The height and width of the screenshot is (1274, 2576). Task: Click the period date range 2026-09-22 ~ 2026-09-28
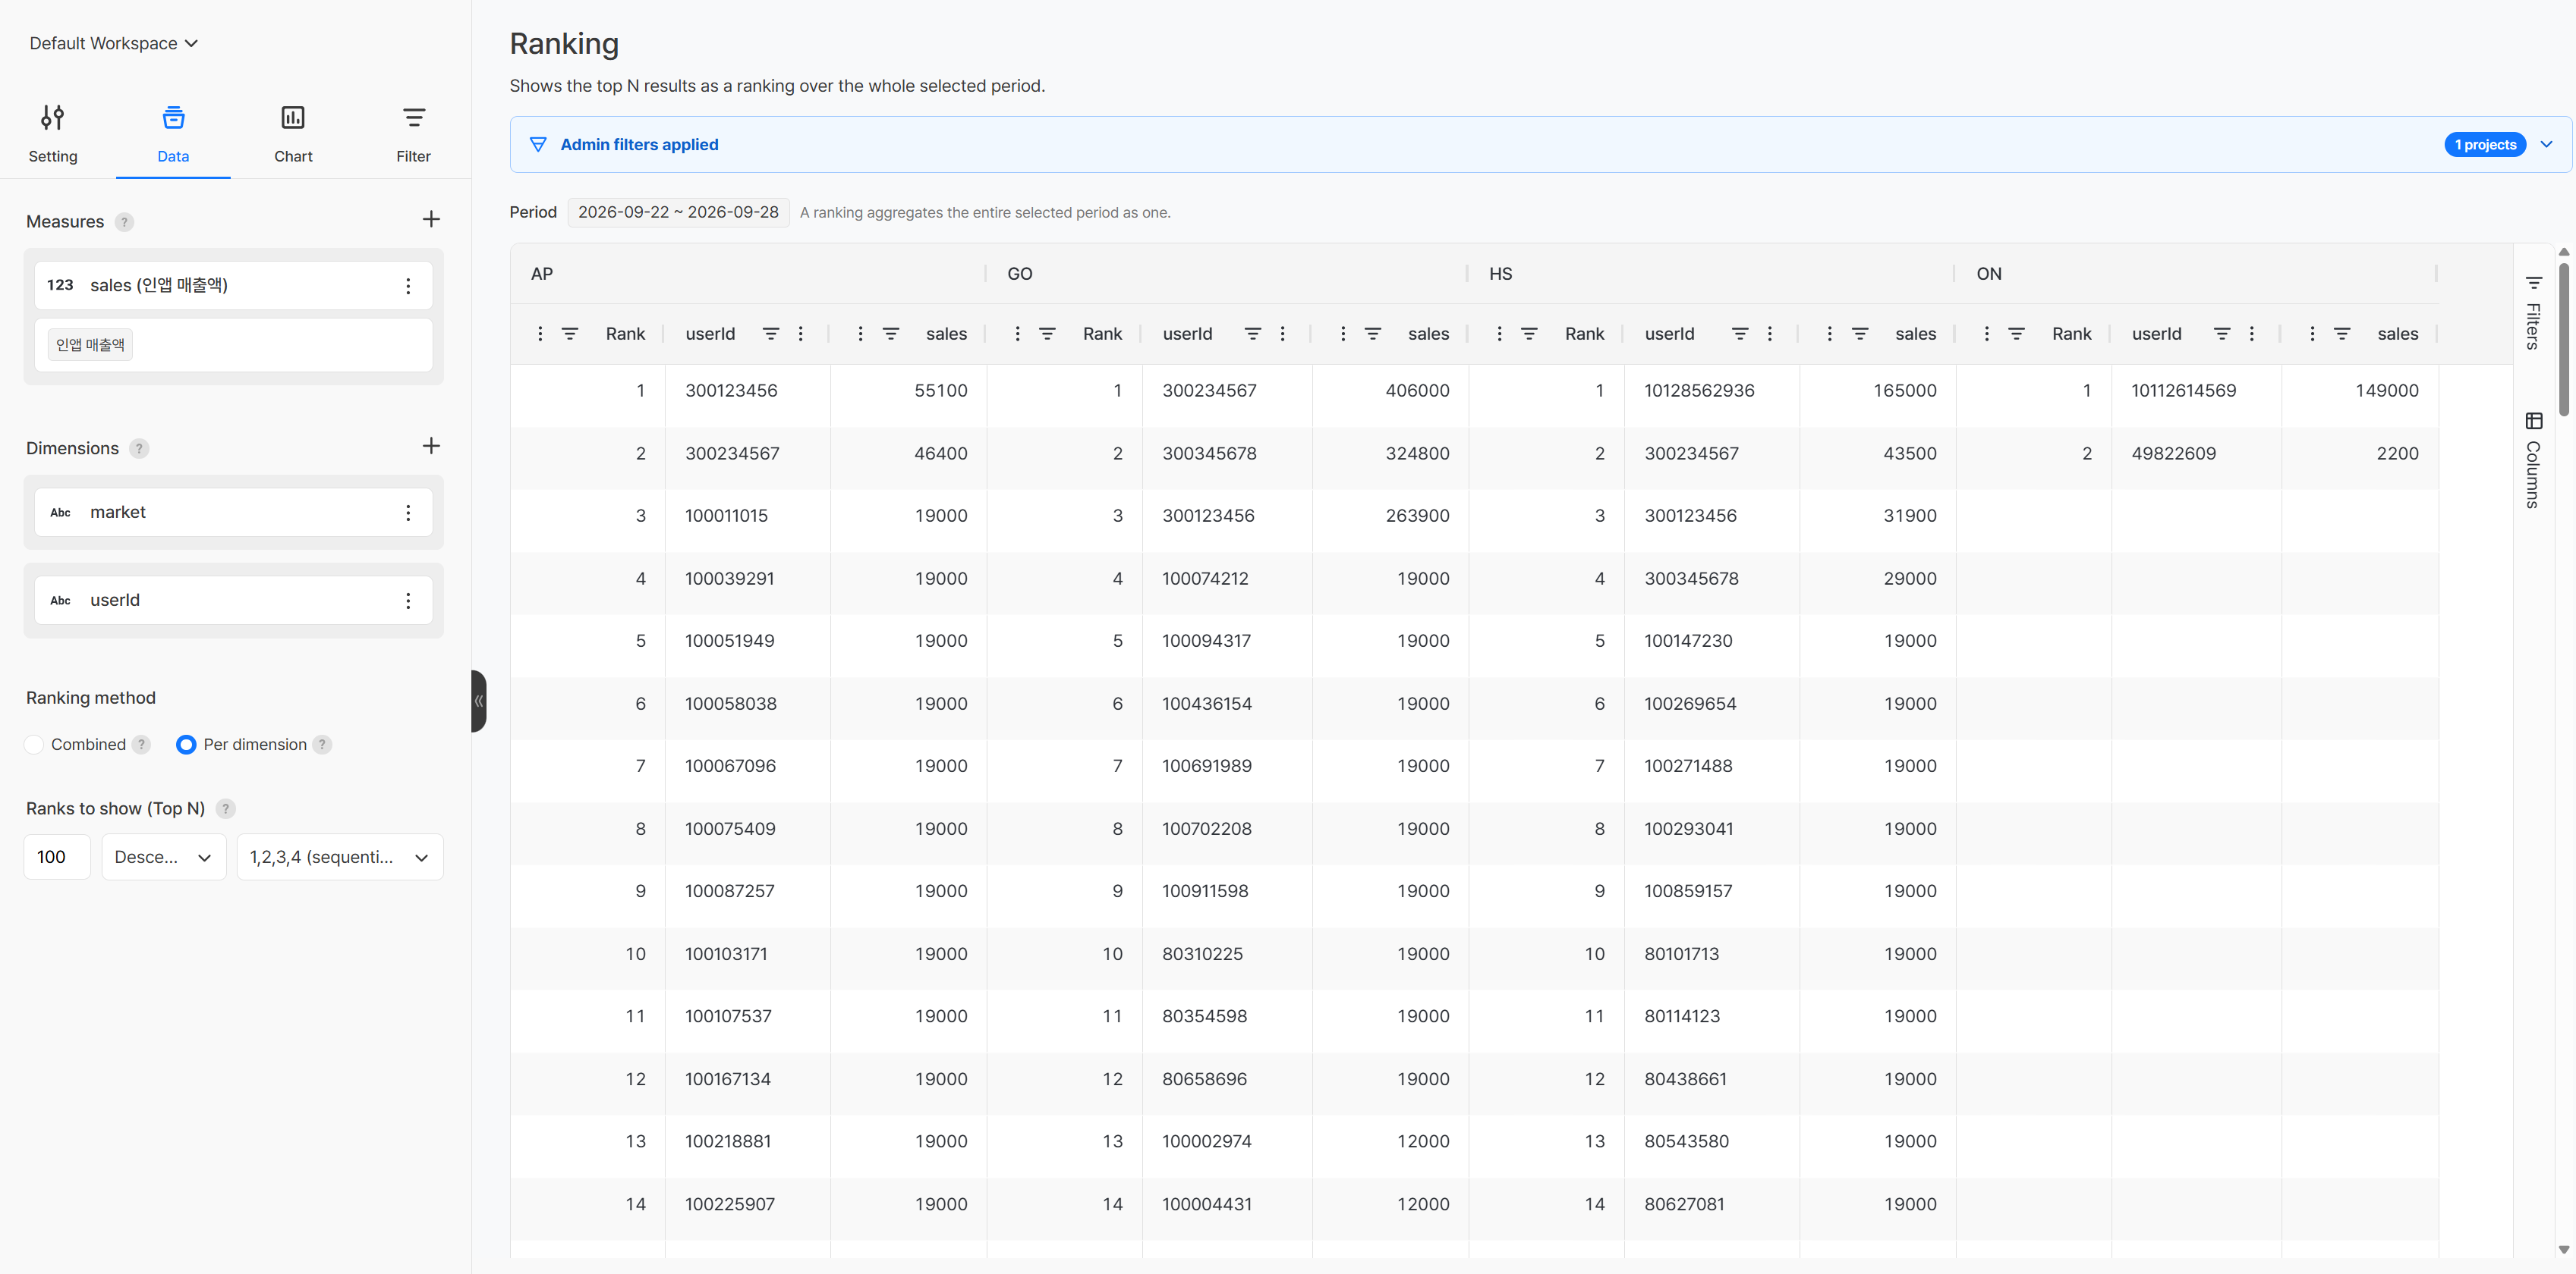pyautogui.click(x=678, y=212)
